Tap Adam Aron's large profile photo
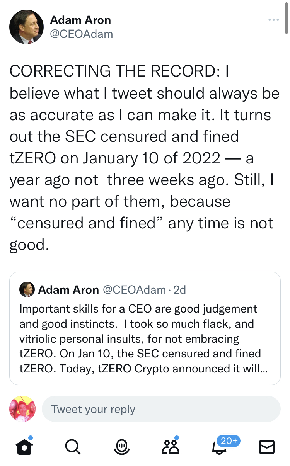290x466 pixels. point(26,27)
